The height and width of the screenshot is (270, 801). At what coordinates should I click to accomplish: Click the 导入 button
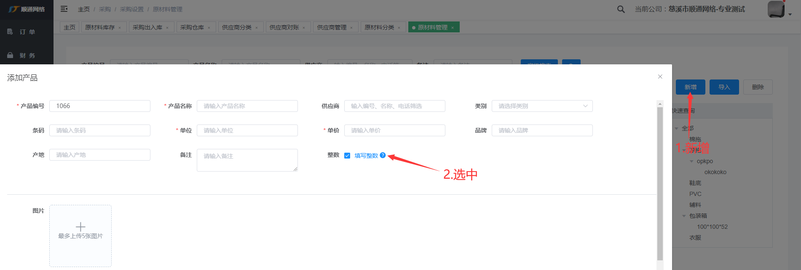tap(724, 87)
